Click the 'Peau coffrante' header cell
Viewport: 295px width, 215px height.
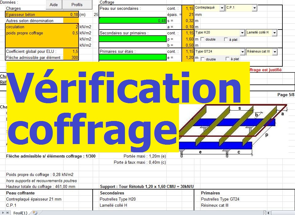pyautogui.click(x=20, y=193)
